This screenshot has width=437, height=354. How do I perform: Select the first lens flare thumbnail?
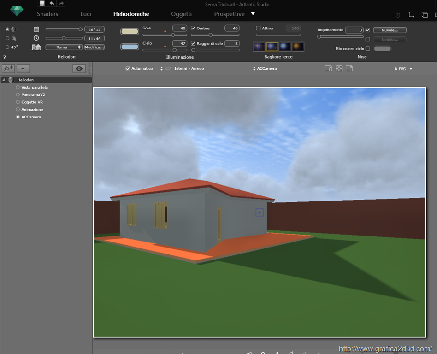pos(259,47)
